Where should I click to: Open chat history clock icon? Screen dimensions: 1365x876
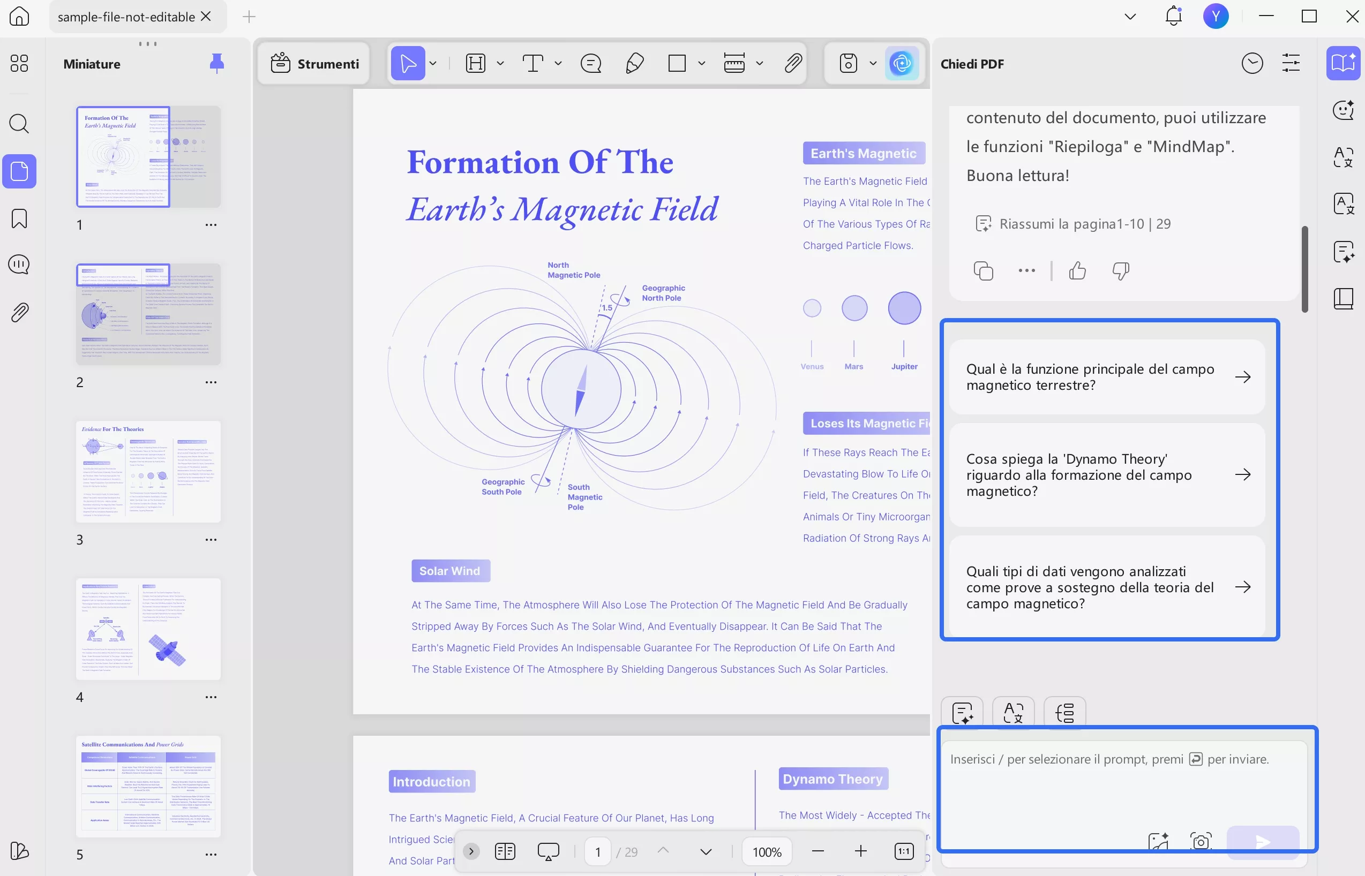(1252, 63)
